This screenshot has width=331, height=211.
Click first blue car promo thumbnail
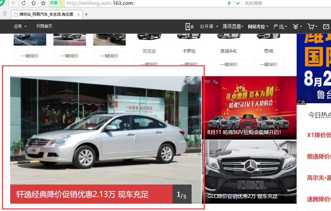(30, 40)
